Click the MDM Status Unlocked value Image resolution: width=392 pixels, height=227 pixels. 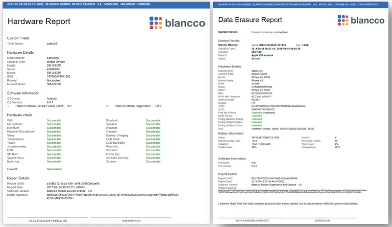pos(256,116)
